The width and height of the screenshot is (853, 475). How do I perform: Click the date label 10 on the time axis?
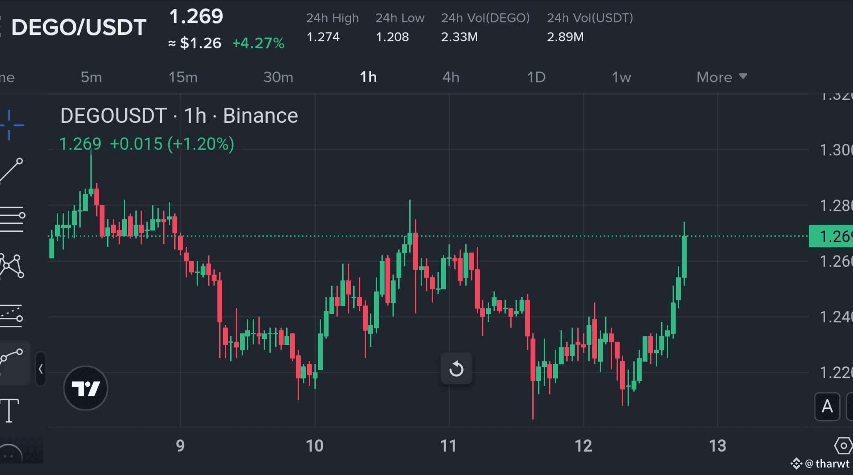pos(314,446)
